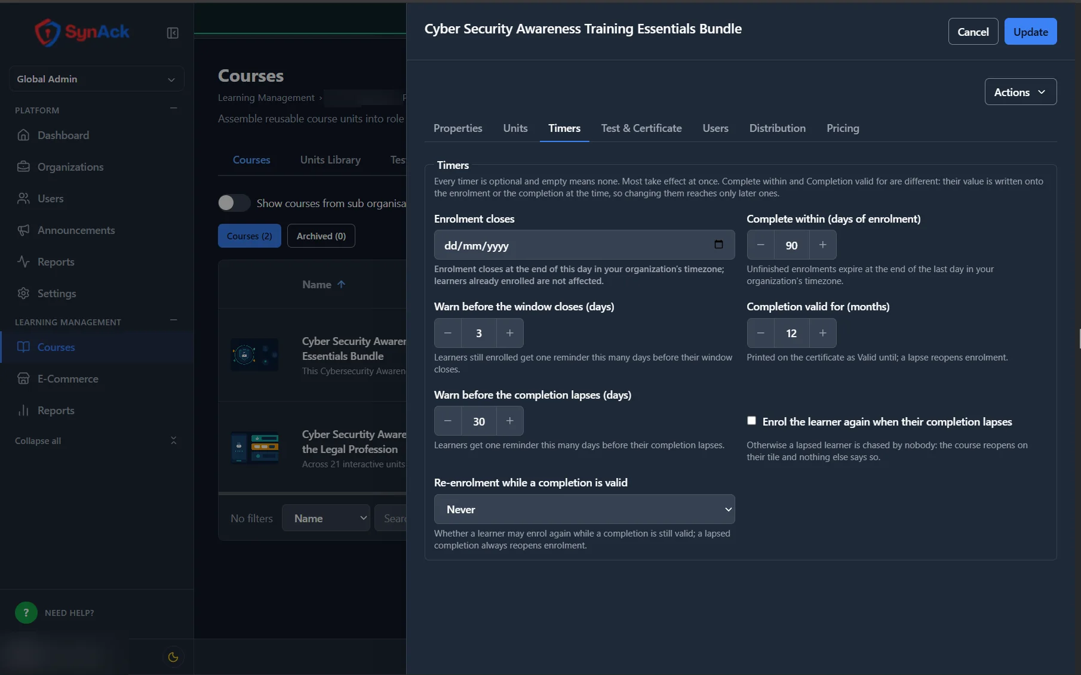The width and height of the screenshot is (1081, 675).
Task: Open E-Commerce section
Action: tap(97, 379)
